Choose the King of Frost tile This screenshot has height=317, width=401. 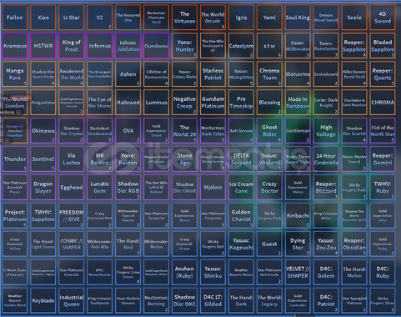coord(72,46)
